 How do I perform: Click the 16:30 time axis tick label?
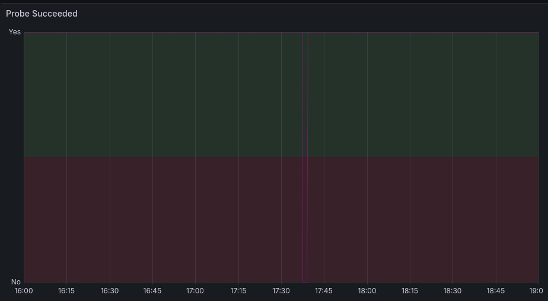point(110,291)
